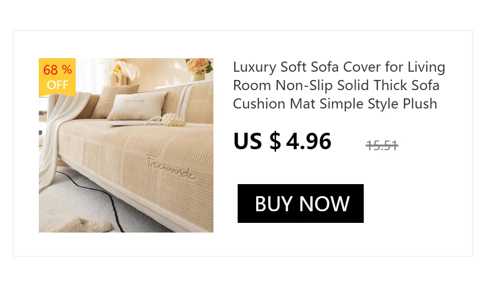Click the flower vase in the photo corner
The height and width of the screenshot is (281, 485).
click(x=198, y=70)
